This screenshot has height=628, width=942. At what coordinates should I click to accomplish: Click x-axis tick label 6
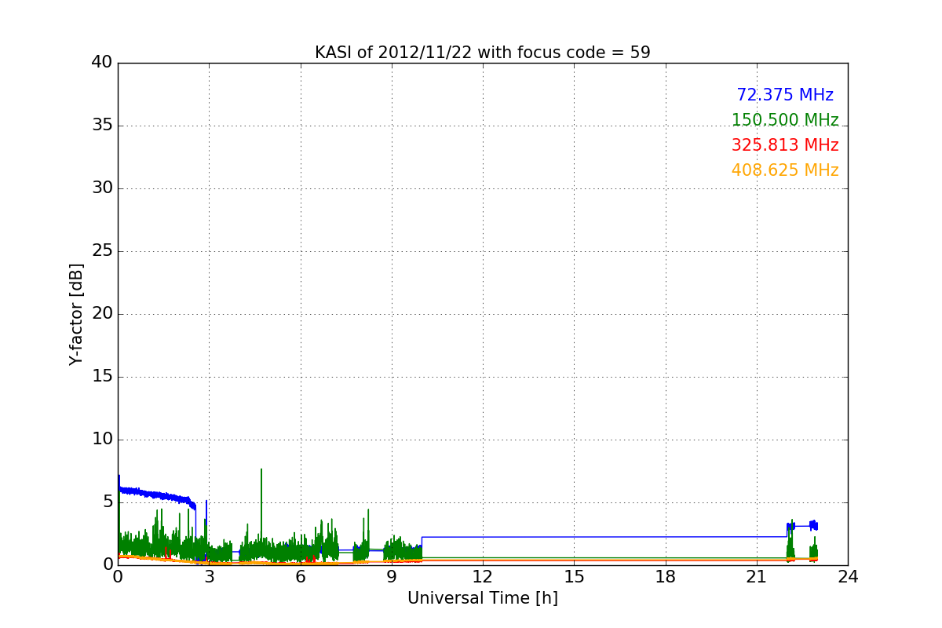(300, 577)
